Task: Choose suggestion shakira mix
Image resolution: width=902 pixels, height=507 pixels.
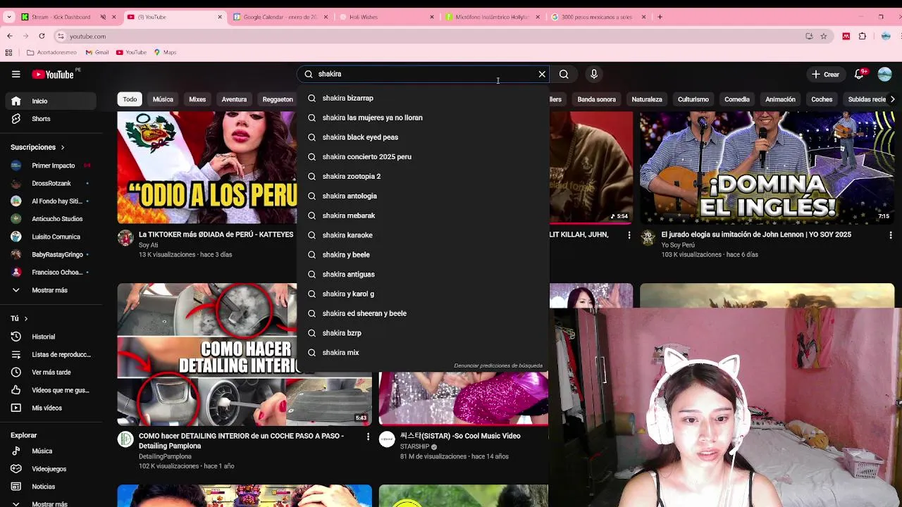Action: [423, 352]
